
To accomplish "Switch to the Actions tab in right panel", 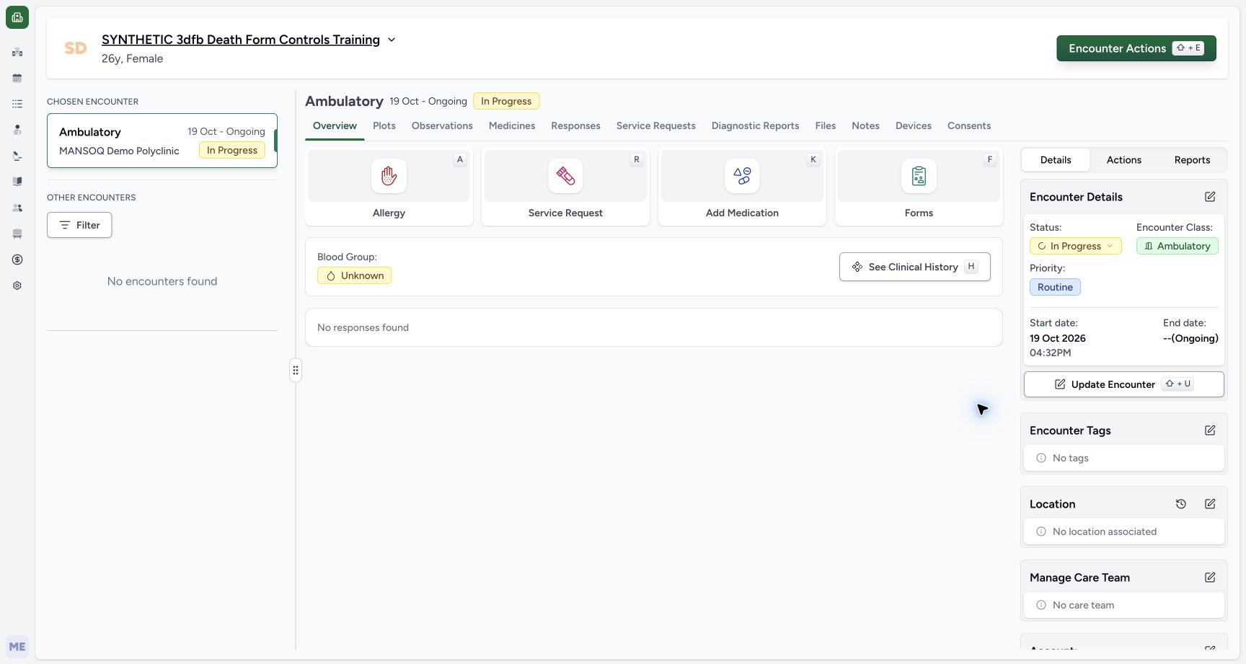I will click(1124, 160).
